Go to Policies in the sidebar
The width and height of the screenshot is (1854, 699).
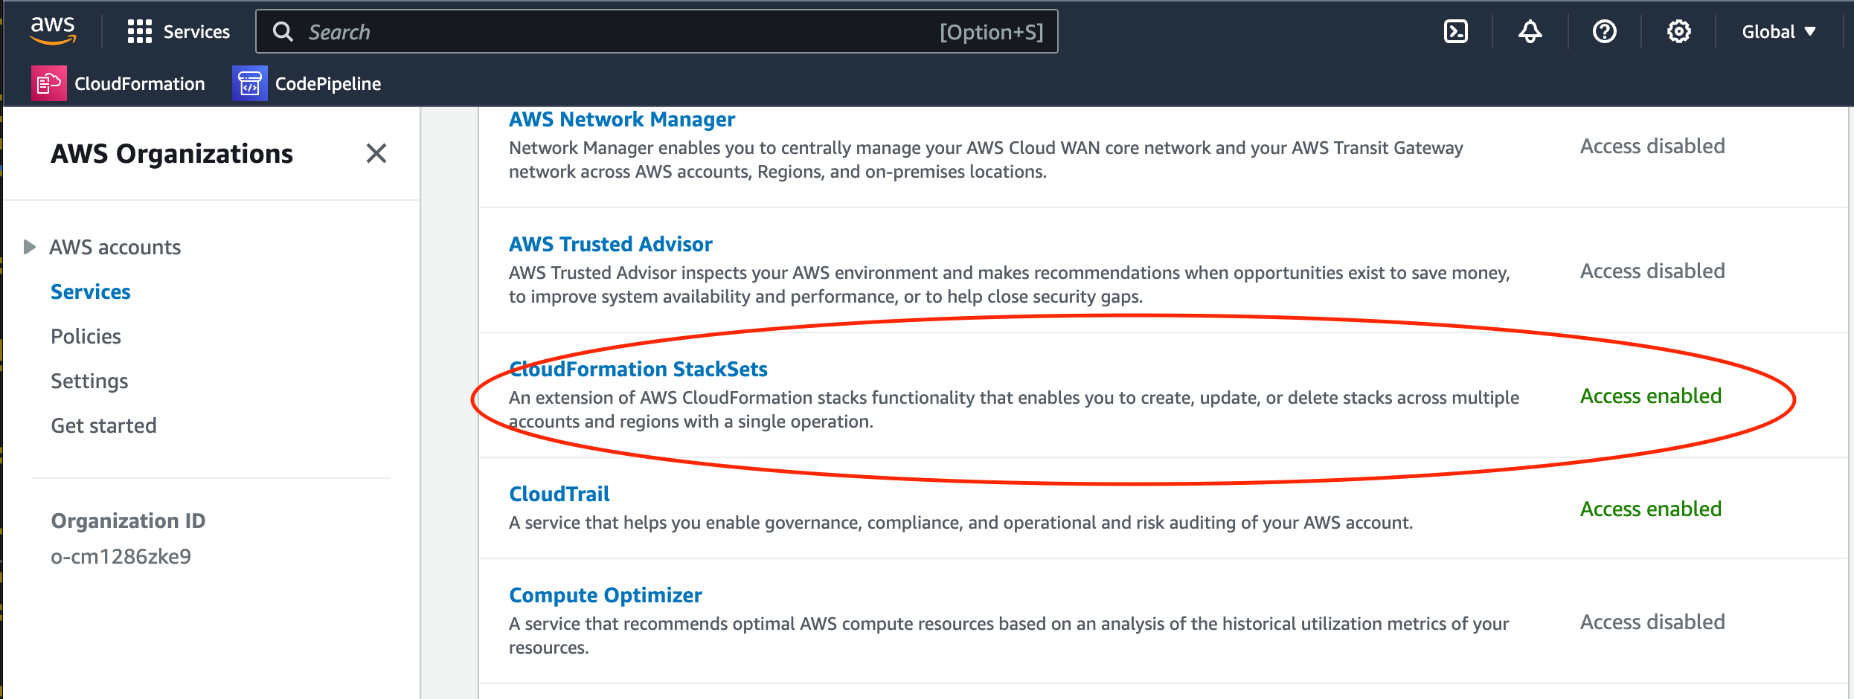(86, 336)
